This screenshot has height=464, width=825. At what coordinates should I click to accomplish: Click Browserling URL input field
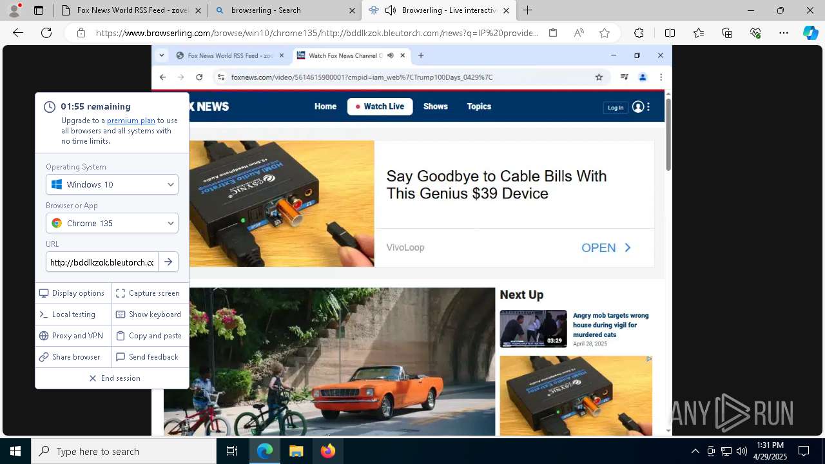pyautogui.click(x=102, y=262)
